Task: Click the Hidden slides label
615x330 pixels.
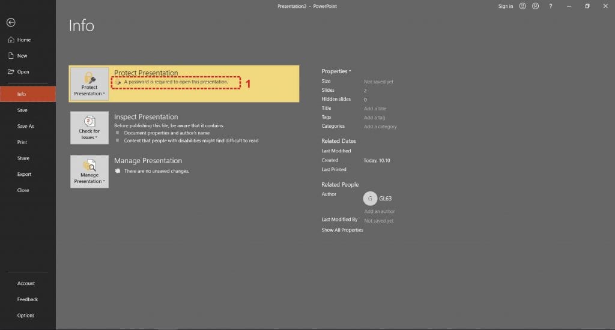Action: pyautogui.click(x=336, y=99)
